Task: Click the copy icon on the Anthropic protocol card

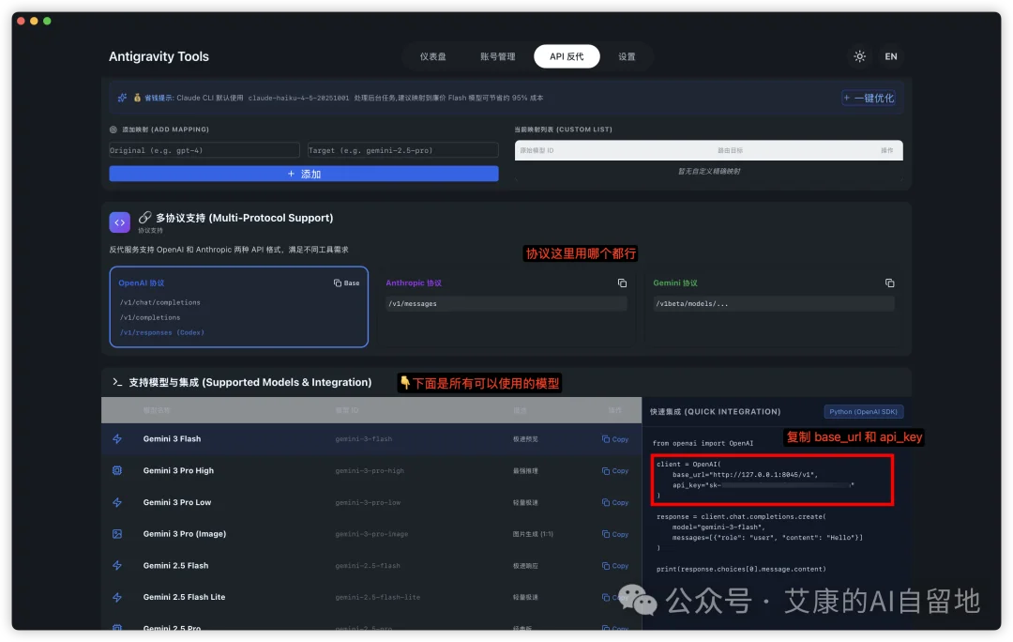Action: click(622, 283)
